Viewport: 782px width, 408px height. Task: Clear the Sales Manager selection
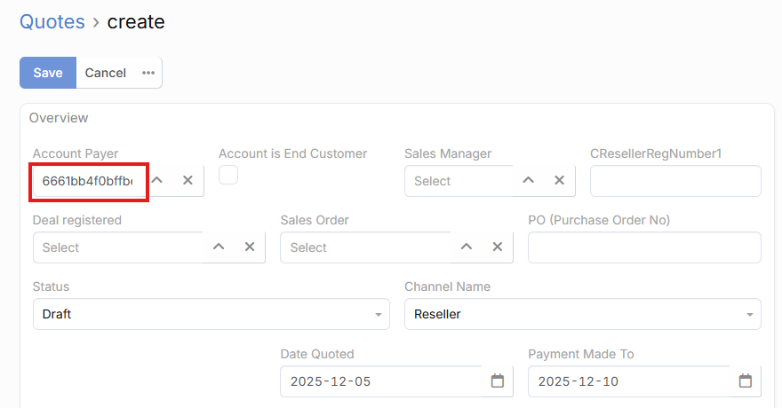pos(559,180)
